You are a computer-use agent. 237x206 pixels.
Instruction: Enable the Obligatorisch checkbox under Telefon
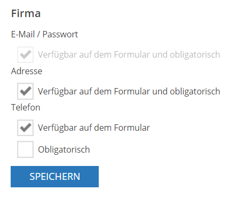click(x=25, y=149)
